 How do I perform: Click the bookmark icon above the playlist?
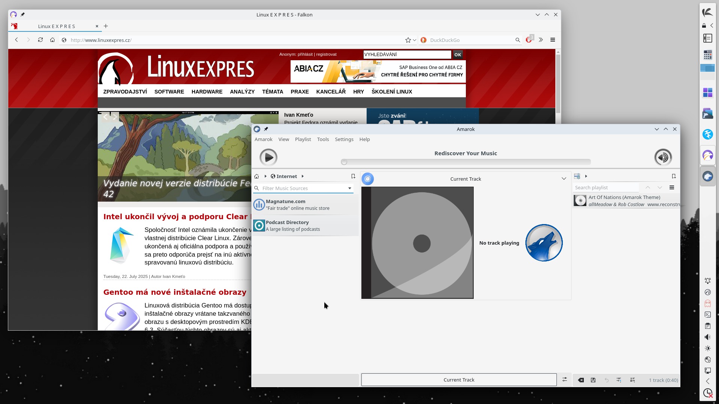click(x=674, y=176)
